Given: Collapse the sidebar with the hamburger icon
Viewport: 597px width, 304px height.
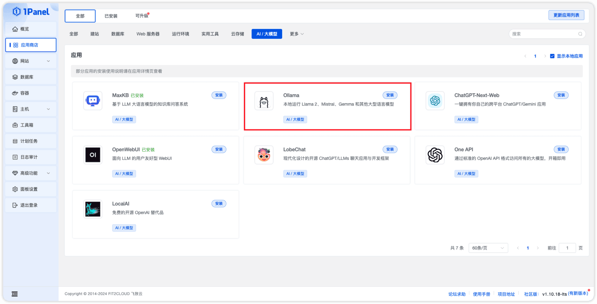Looking at the screenshot, I should (x=15, y=294).
